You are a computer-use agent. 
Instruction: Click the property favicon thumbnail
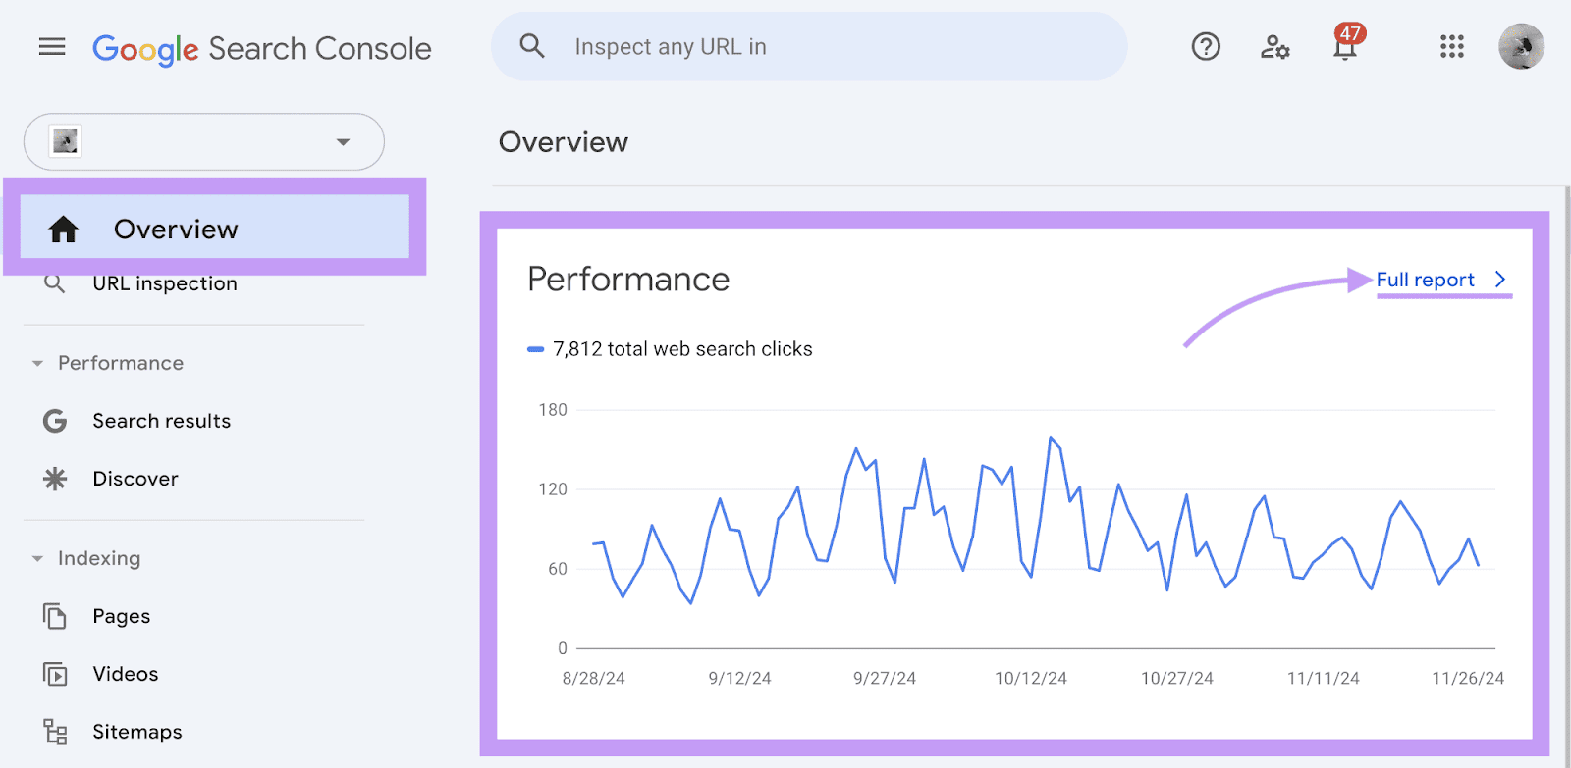coord(66,141)
